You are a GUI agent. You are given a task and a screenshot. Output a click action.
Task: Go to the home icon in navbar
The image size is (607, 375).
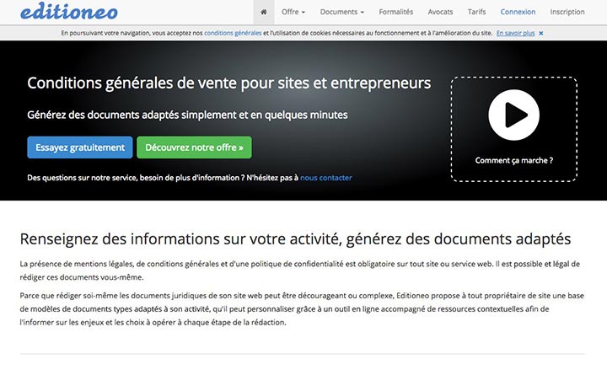pos(264,13)
